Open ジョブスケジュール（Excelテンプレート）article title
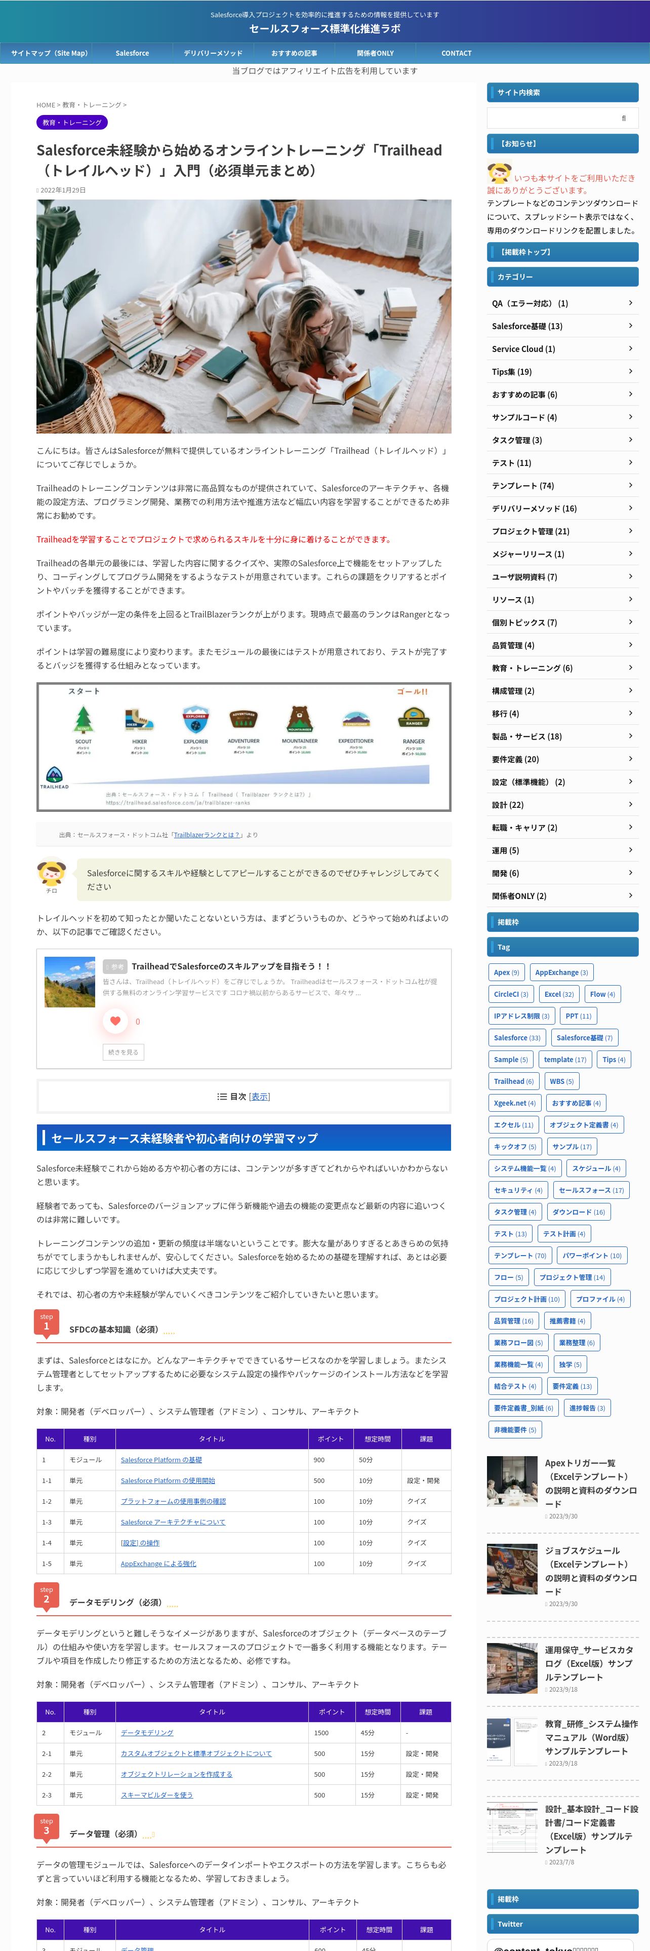This screenshot has height=1951, width=650. point(591,1570)
